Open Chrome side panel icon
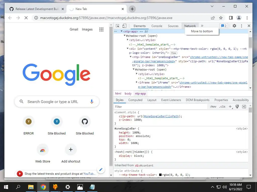This screenshot has width=257, height=192. pyautogui.click(x=231, y=18)
